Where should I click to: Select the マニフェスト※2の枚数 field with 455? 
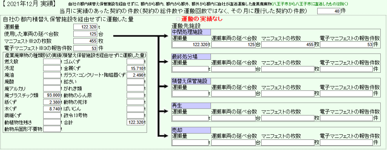(85, 41)
